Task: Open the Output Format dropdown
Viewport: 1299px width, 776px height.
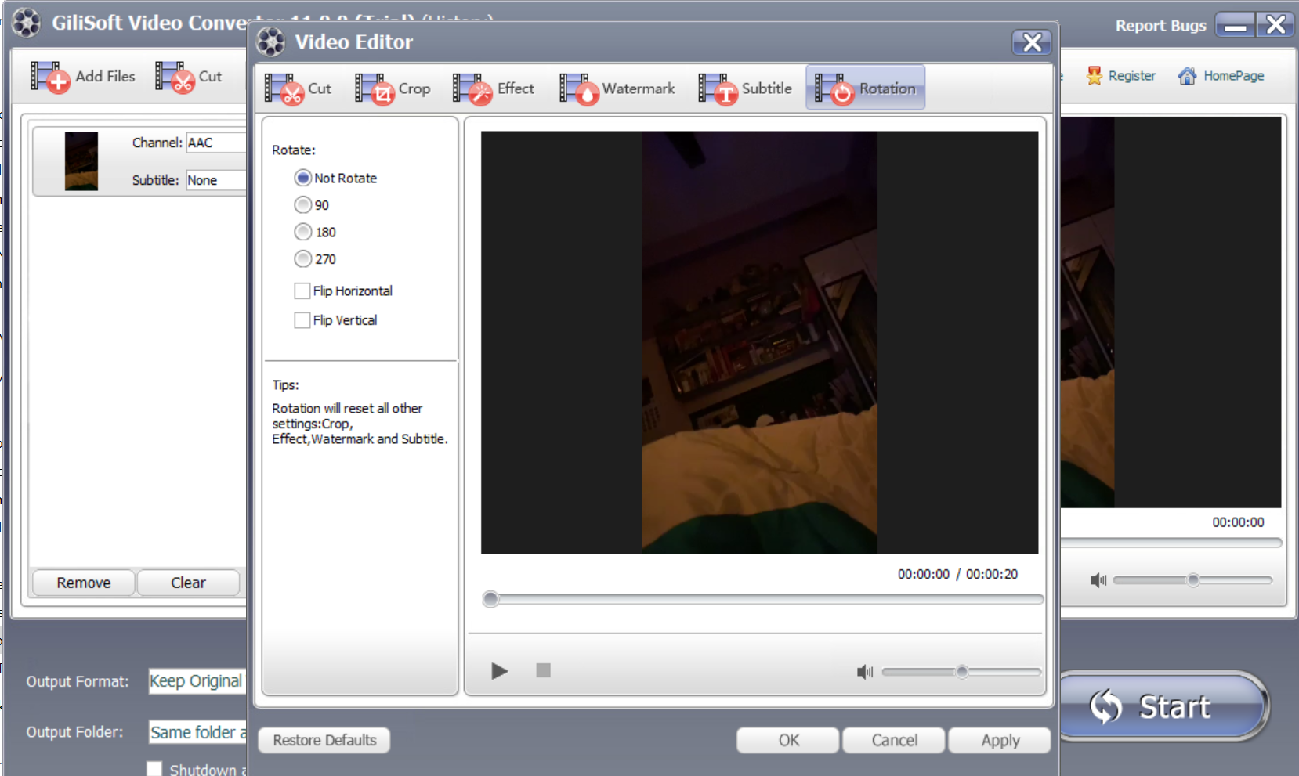Action: [x=197, y=681]
